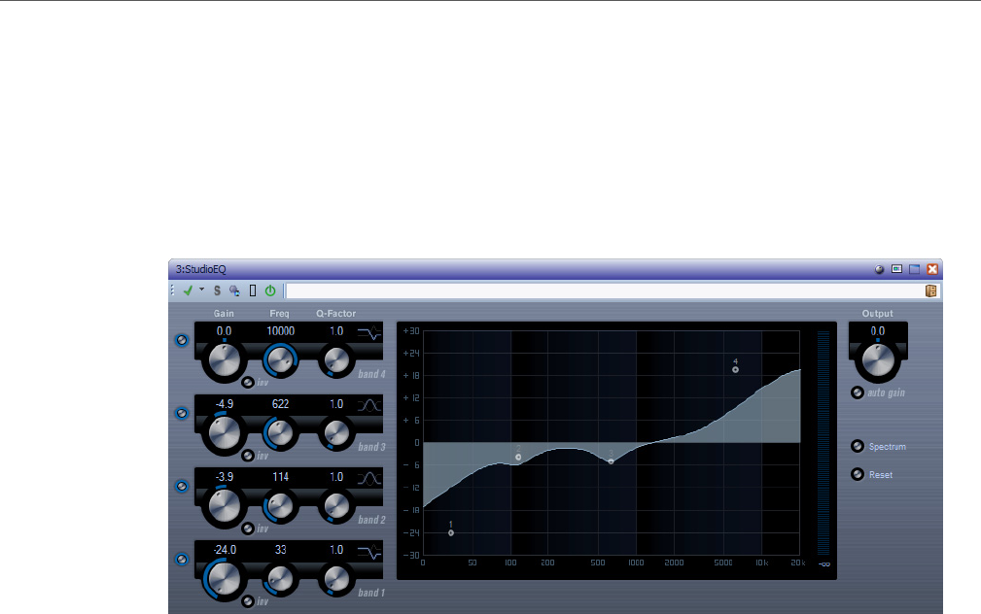Screen dimensions: 981x614
Task: Click the band 1 gain value -24.0
Action: click(x=225, y=550)
